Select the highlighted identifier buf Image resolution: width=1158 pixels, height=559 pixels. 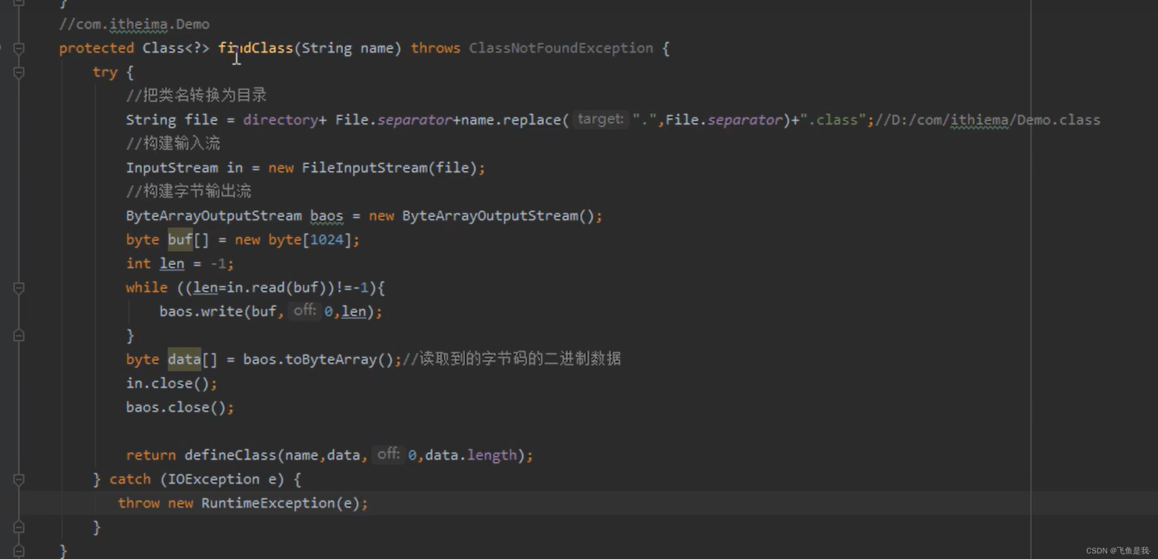pyautogui.click(x=179, y=239)
